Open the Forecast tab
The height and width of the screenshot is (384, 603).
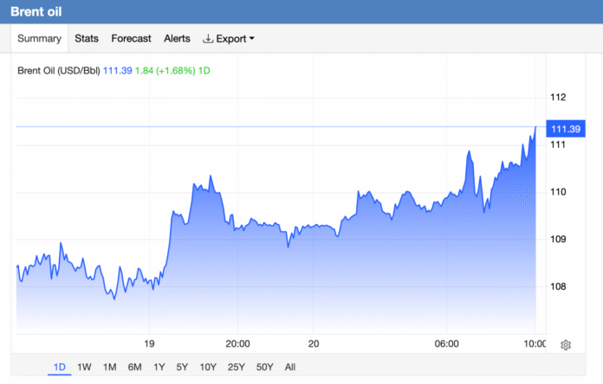pos(131,38)
